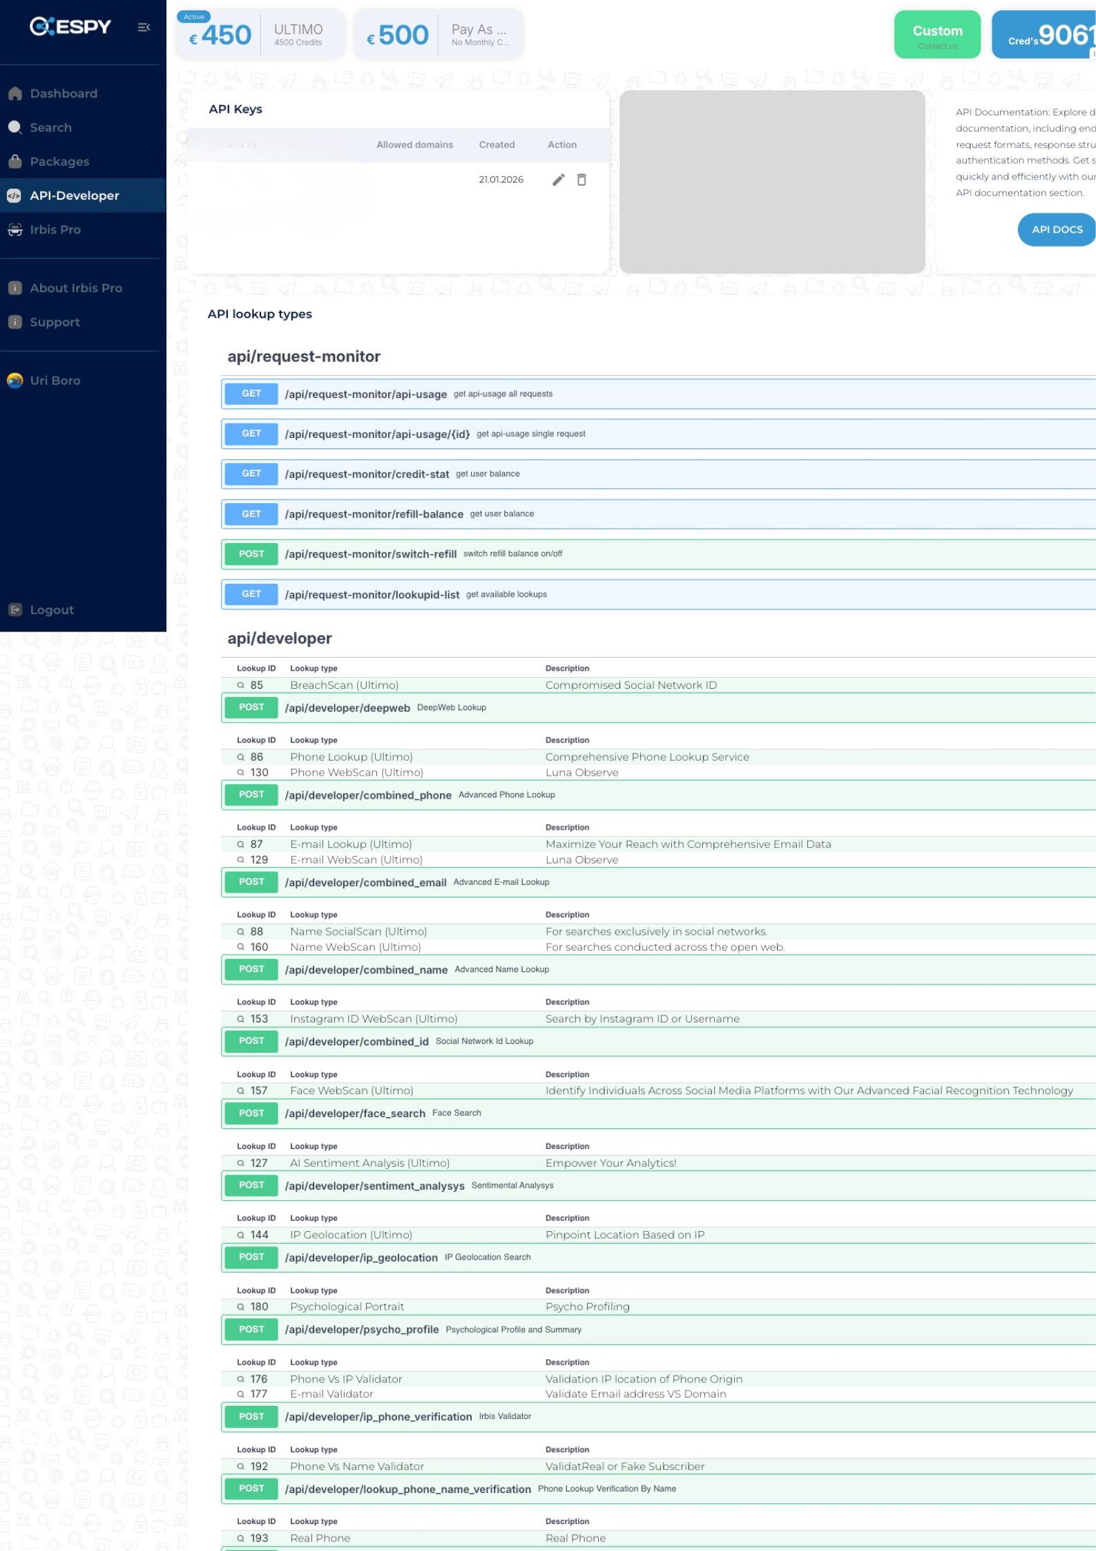This screenshot has height=1551, width=1096.
Task: Click magnifier icon for lookup ID 176
Action: (x=241, y=1379)
